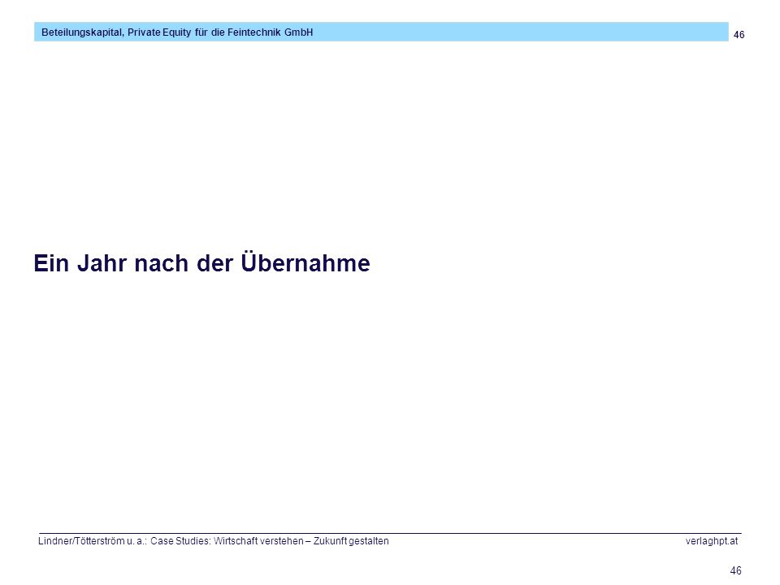Click page number 46 below the footer
This screenshot has width=780, height=585.
click(x=735, y=570)
